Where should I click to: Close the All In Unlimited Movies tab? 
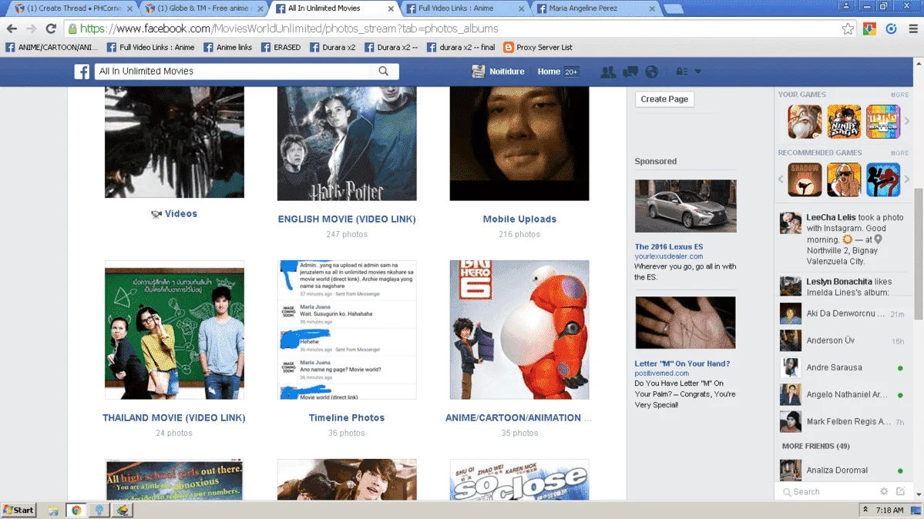tap(391, 8)
